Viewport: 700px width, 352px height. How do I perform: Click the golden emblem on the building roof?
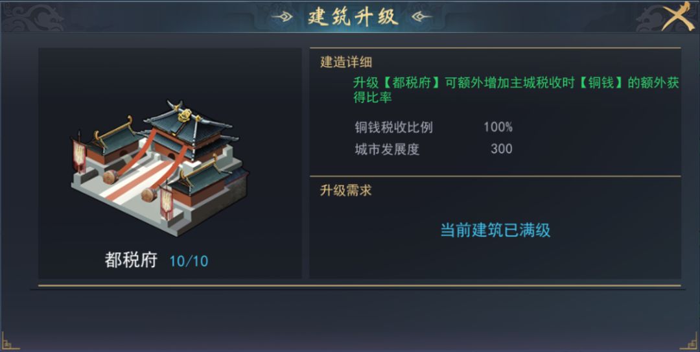click(x=184, y=115)
